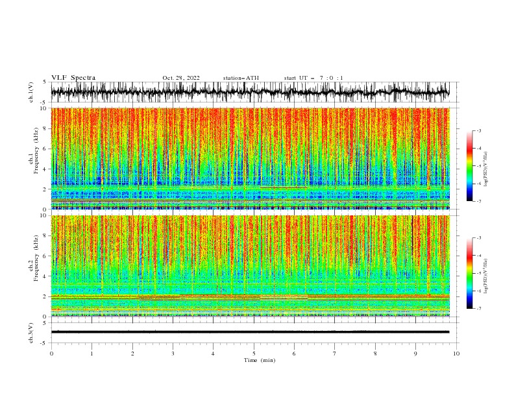Screen dimensions: 514x397
Task: Click the '-7' label on ch.2 color bar
Action: 479,309
